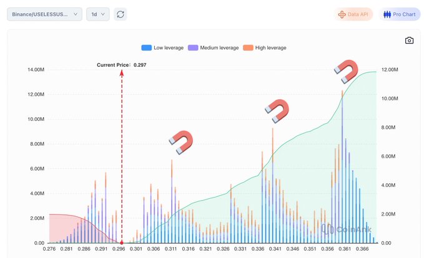Click the tall bar near price 0.311
This screenshot has width=424, height=258.
click(x=172, y=201)
